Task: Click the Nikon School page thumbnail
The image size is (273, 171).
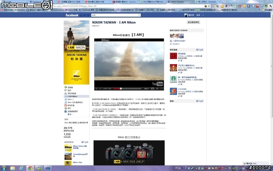Action: [x=68, y=148]
